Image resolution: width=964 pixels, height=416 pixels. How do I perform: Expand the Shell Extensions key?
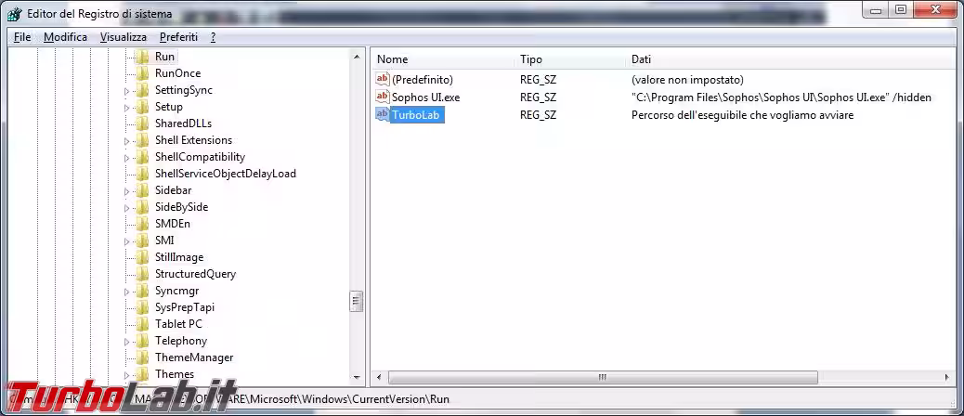(126, 141)
